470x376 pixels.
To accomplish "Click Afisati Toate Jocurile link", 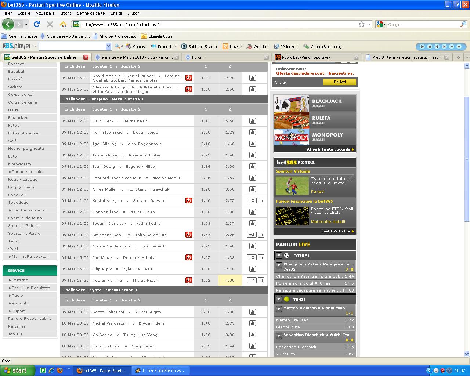I will 330,149.
